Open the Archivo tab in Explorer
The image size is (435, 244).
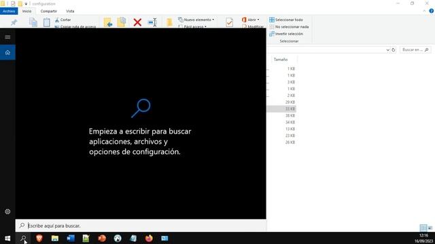click(9, 11)
